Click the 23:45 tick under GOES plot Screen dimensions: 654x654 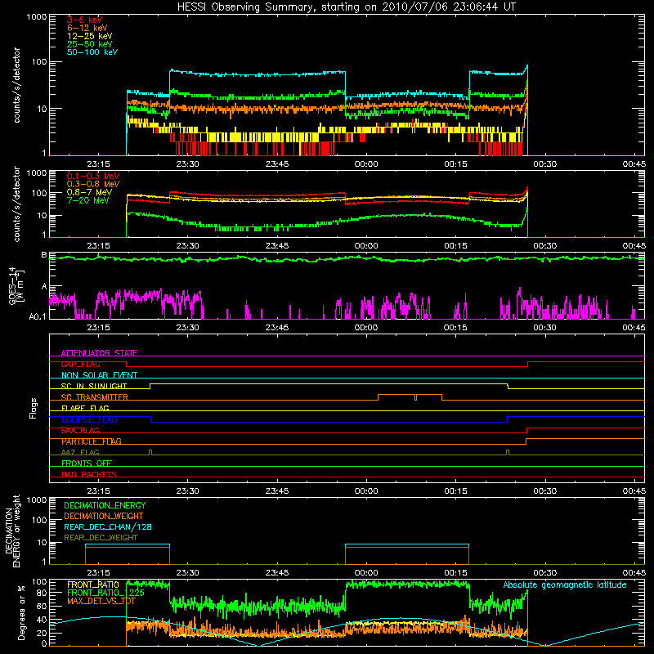click(277, 328)
